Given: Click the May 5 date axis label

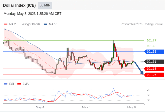Looking at the screenshot, I should [x=86, y=107].
